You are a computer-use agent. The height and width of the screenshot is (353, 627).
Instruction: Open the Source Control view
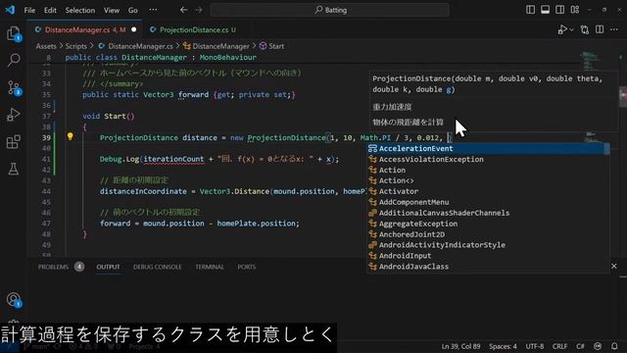pos(14,87)
